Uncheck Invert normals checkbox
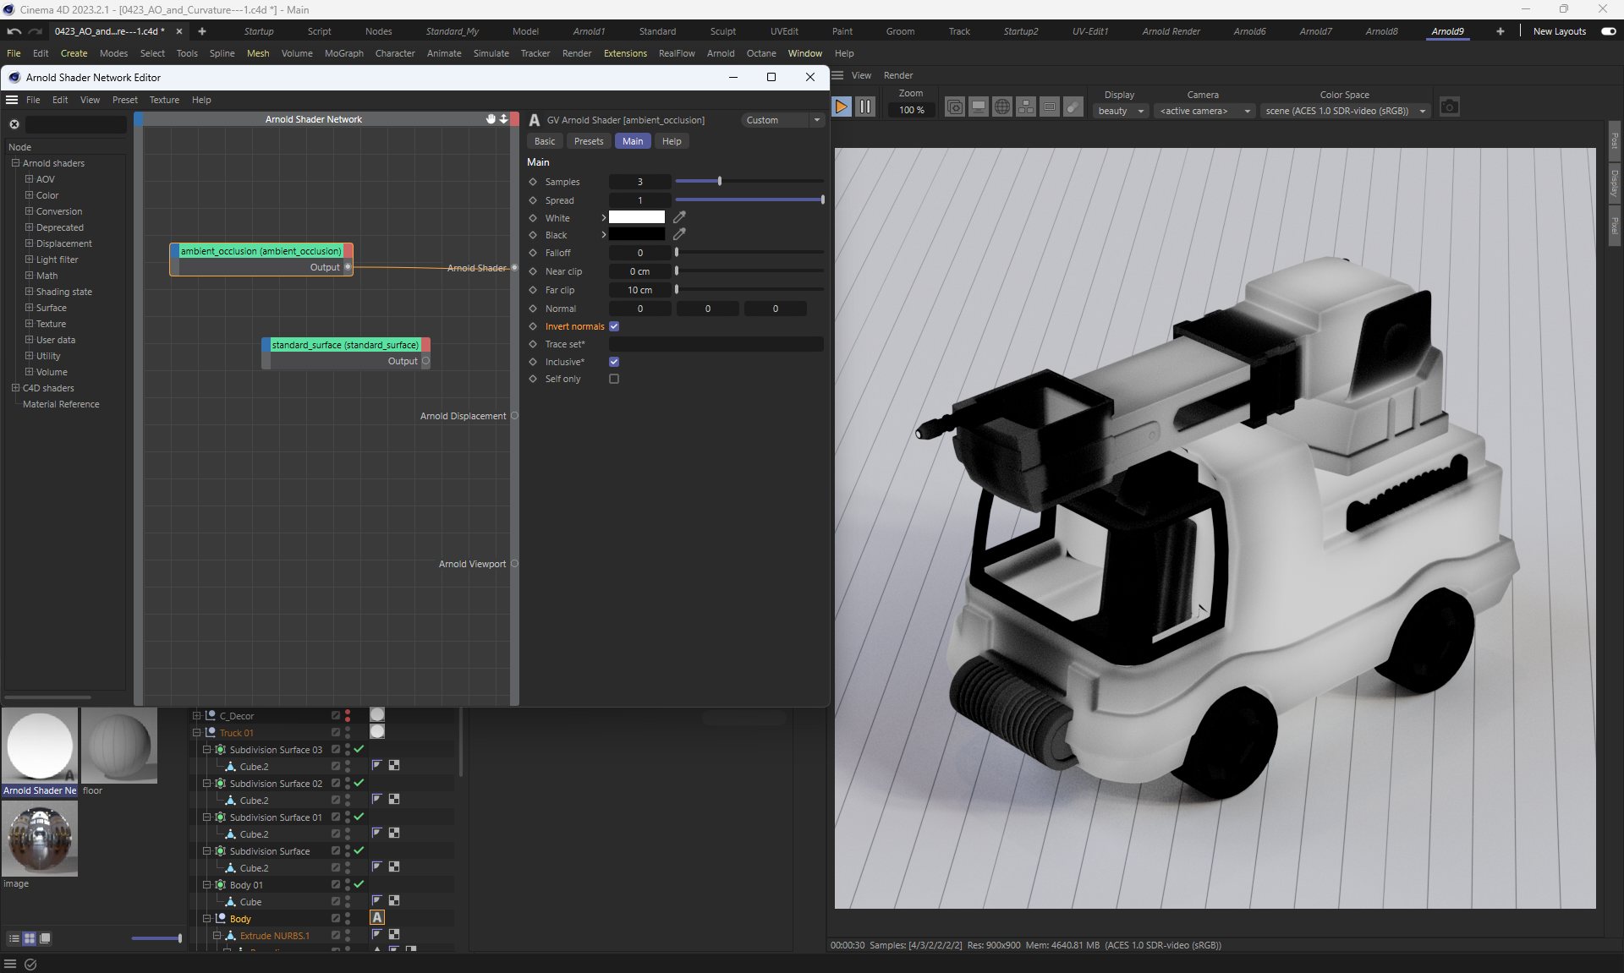The height and width of the screenshot is (973, 1624). point(614,326)
